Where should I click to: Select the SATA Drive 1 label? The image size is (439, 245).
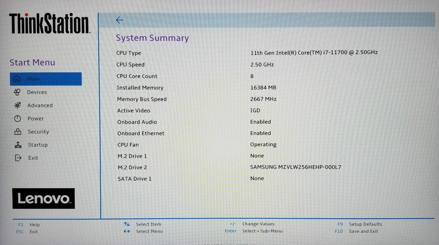135,179
